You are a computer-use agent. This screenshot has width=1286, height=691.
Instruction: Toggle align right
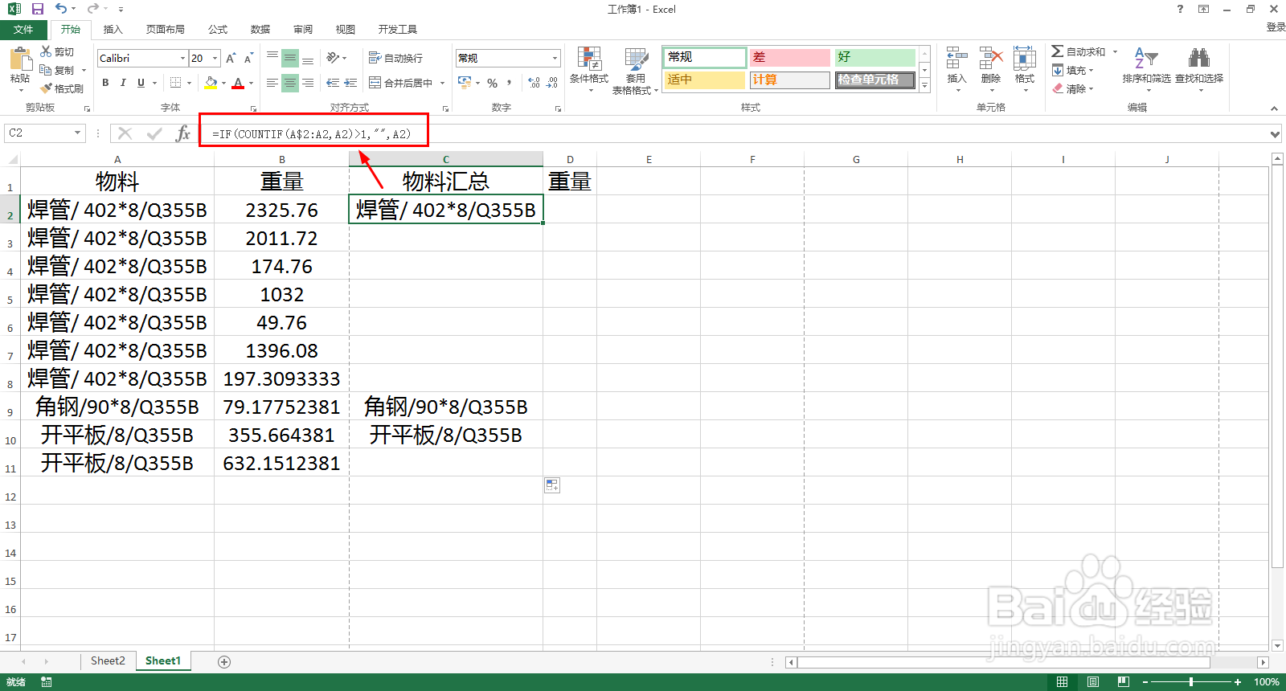308,83
